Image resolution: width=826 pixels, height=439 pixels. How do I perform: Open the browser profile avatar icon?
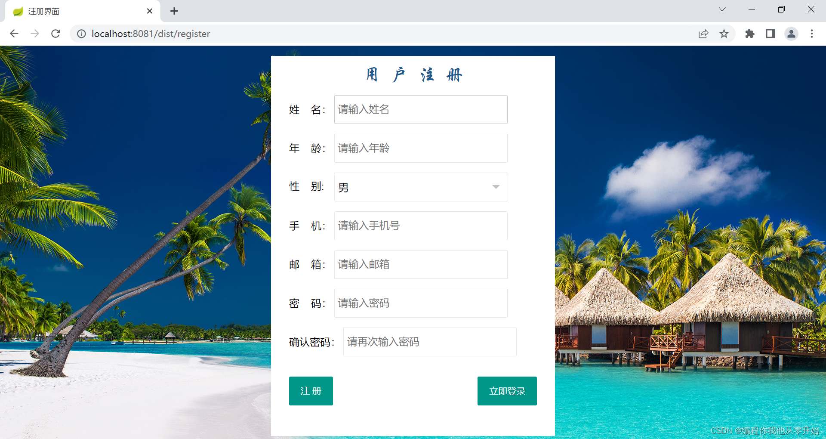[792, 34]
